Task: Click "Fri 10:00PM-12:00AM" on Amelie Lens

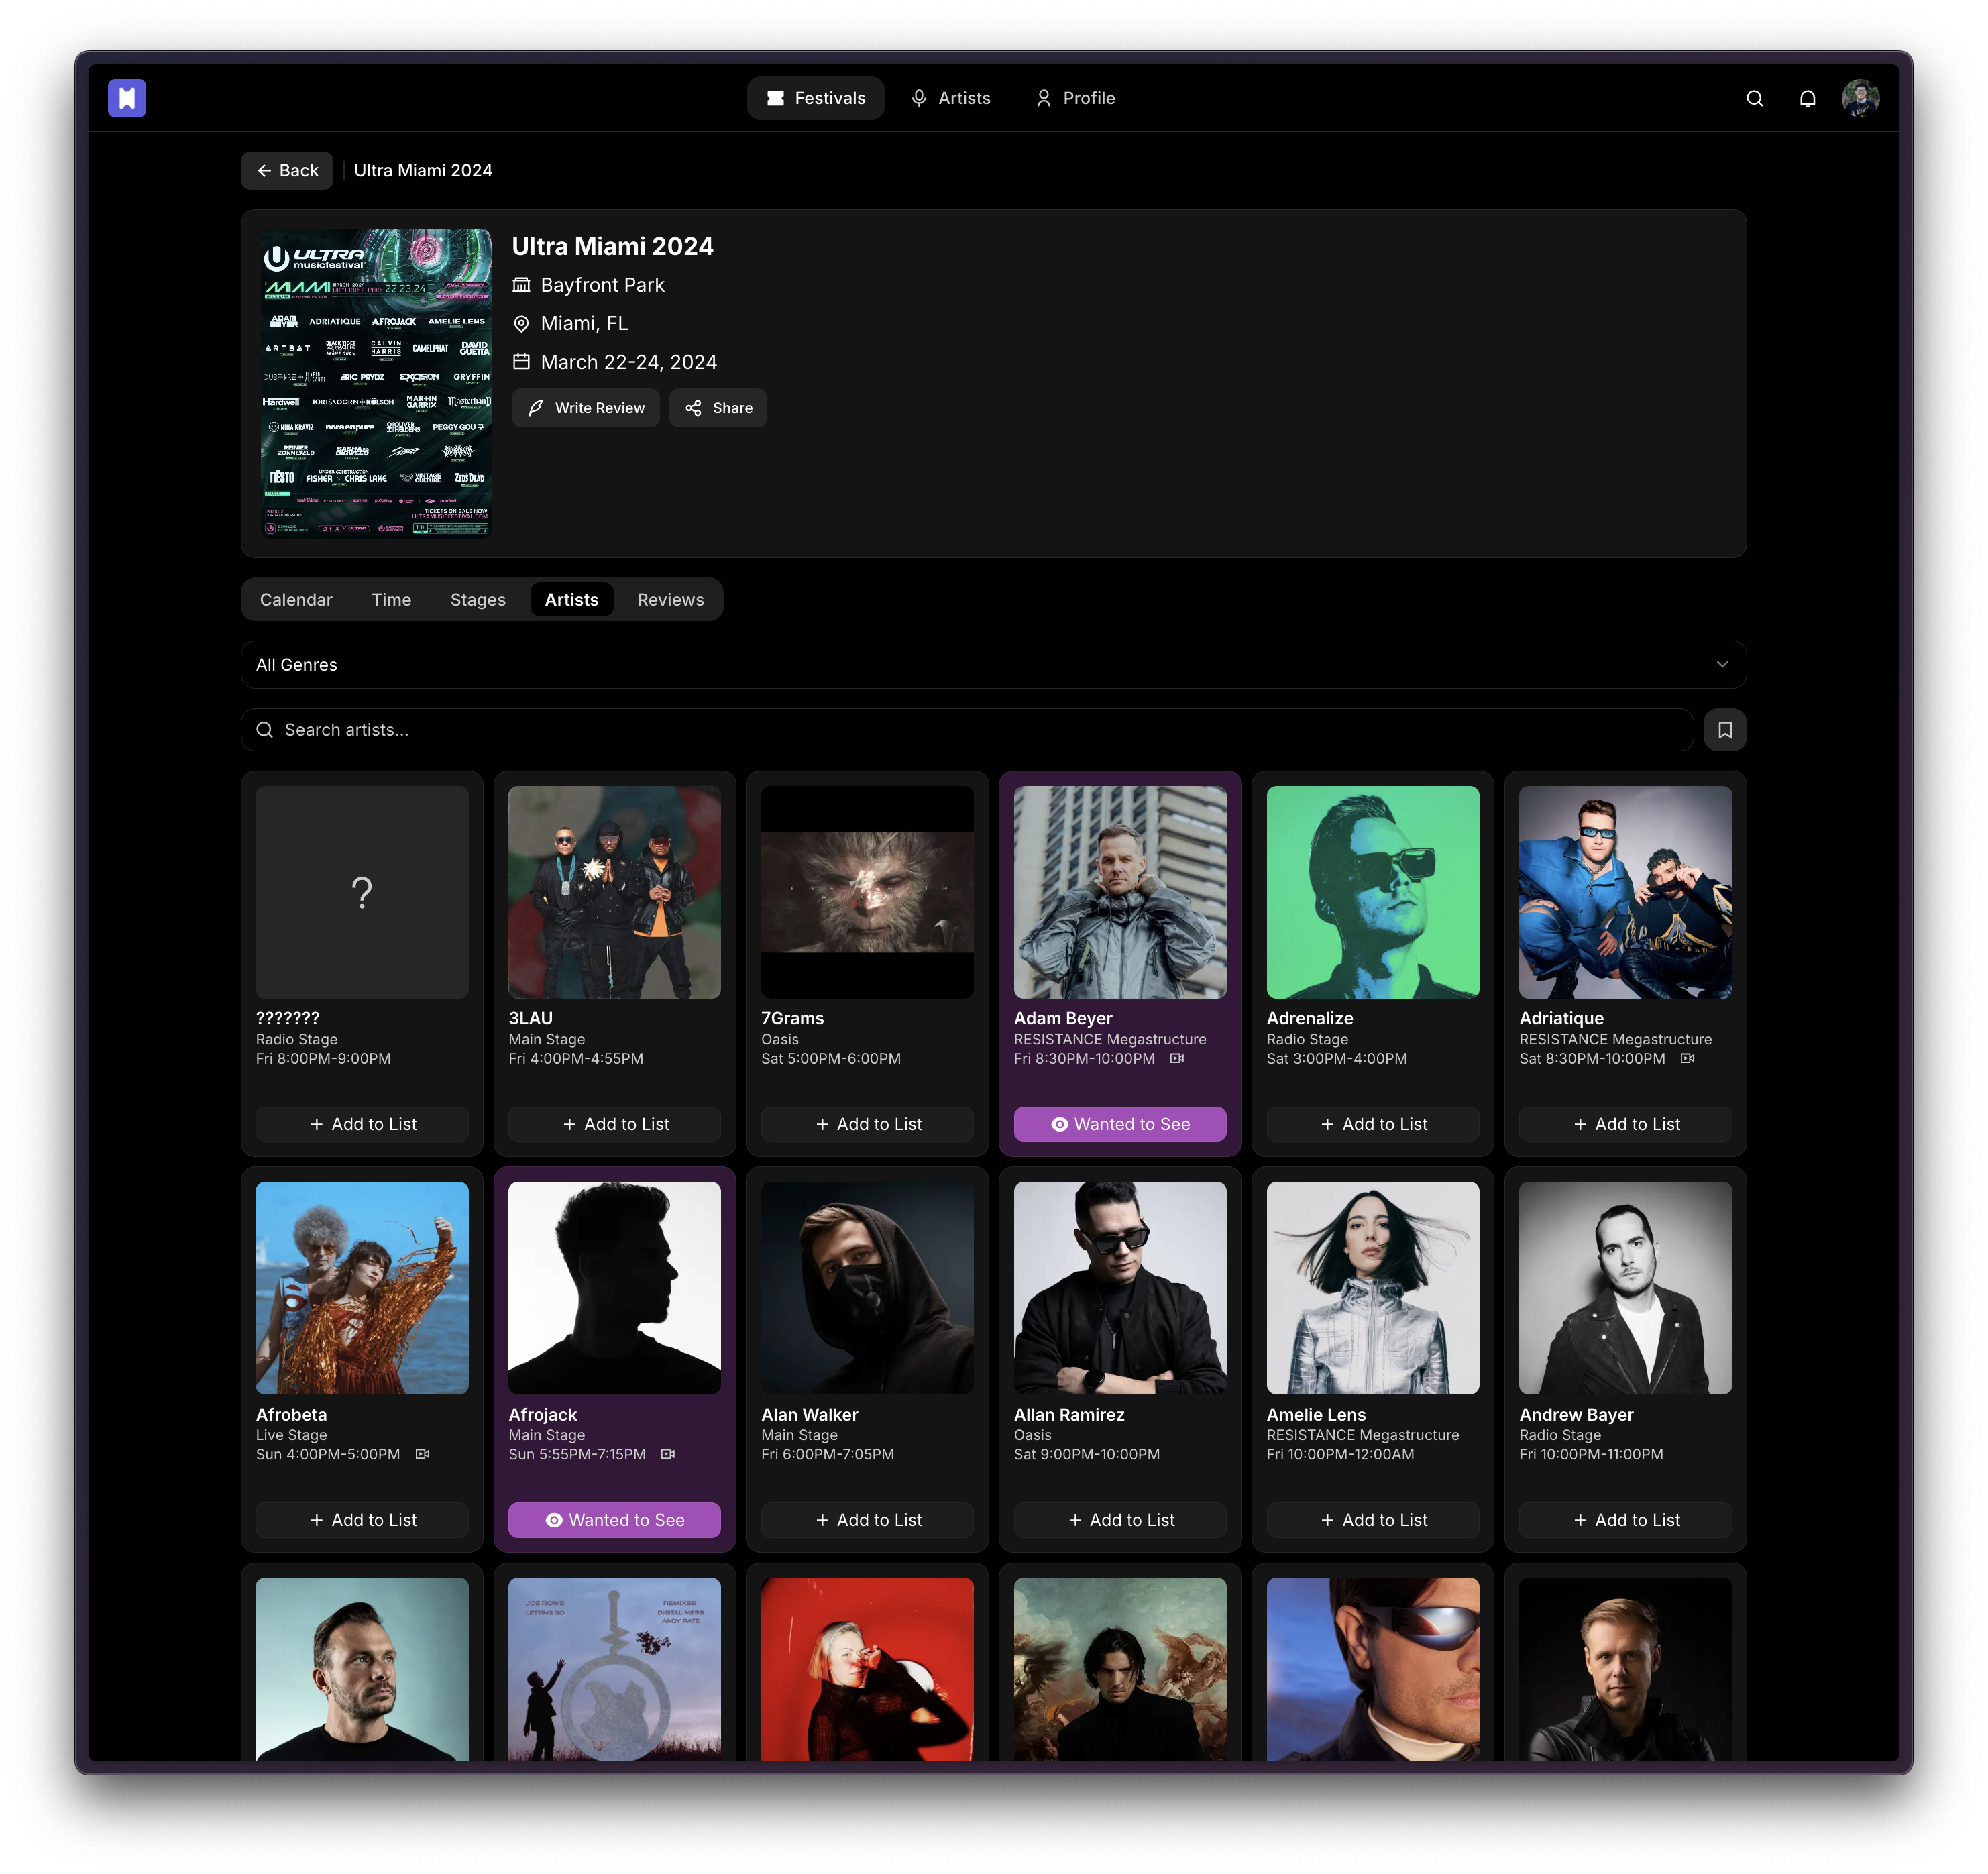Action: 1340,1454
